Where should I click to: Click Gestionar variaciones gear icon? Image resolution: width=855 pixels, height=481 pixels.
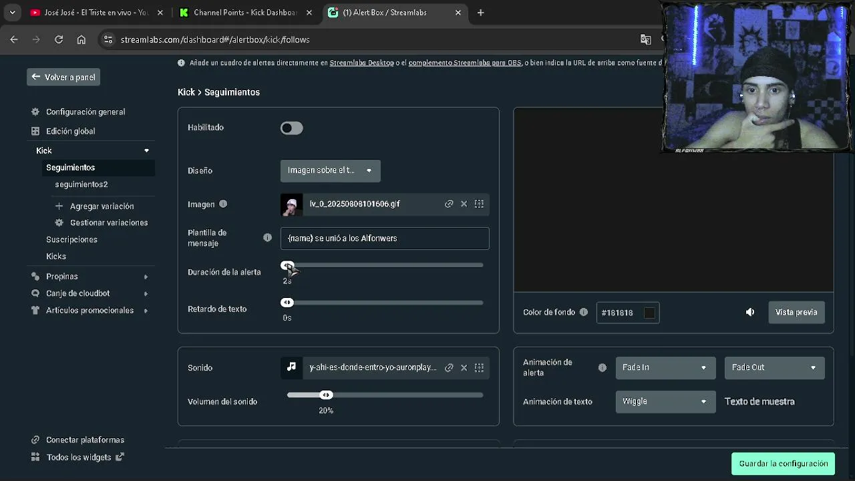coord(59,222)
